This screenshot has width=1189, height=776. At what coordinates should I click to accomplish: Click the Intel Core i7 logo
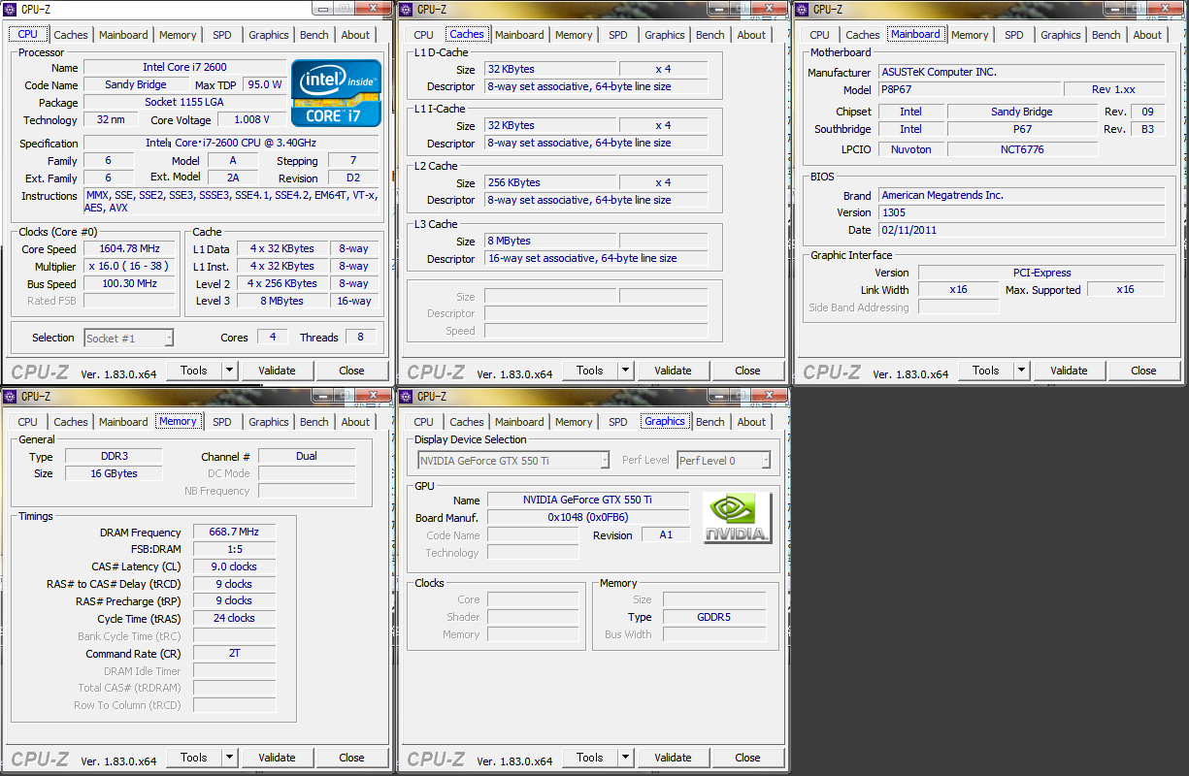336,93
